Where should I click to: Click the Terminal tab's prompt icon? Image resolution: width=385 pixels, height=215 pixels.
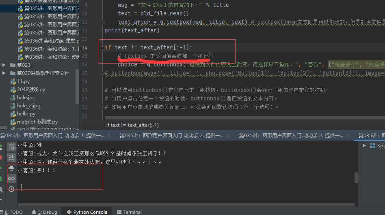click(119, 212)
